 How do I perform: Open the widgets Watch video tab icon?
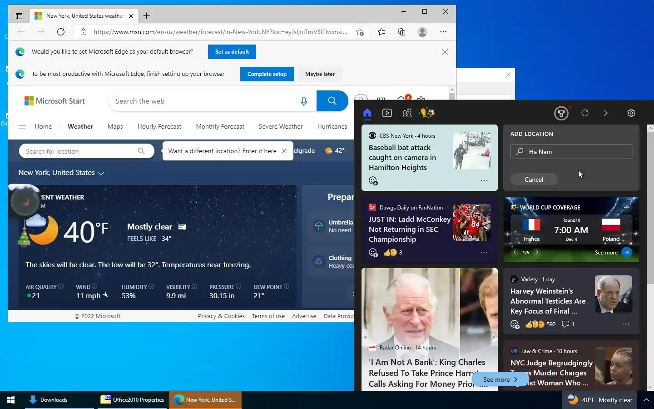(387, 113)
